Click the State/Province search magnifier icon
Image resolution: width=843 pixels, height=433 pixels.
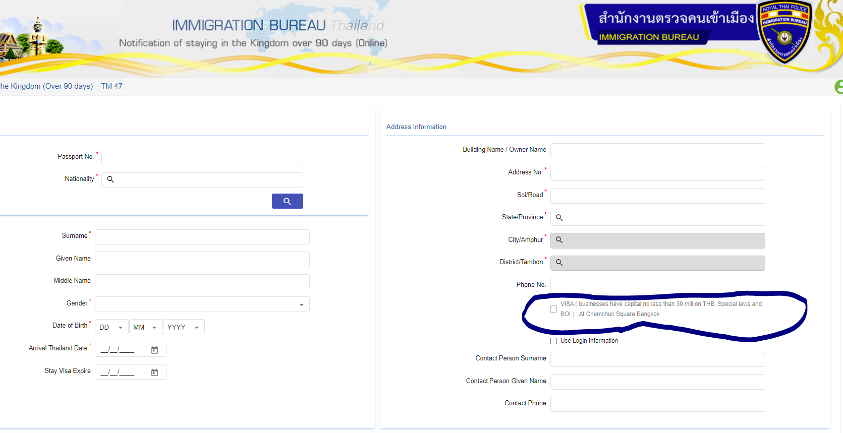559,218
